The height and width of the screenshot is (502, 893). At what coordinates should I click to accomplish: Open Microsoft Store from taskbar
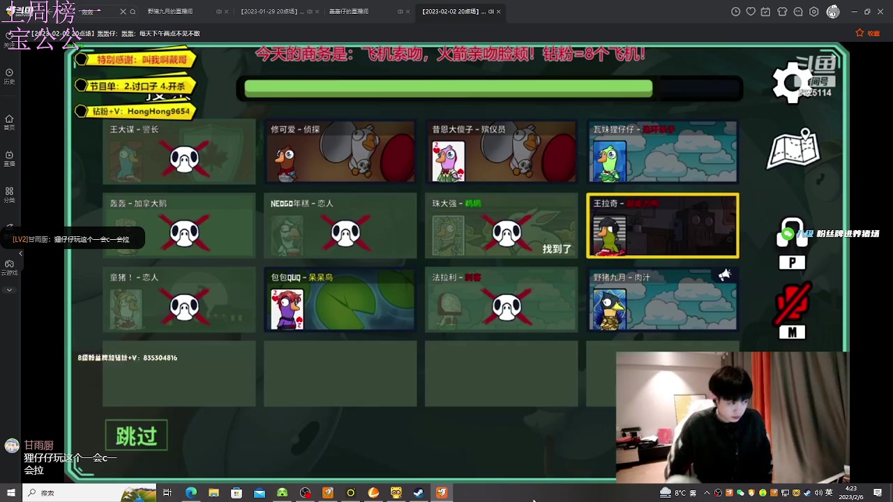(237, 493)
